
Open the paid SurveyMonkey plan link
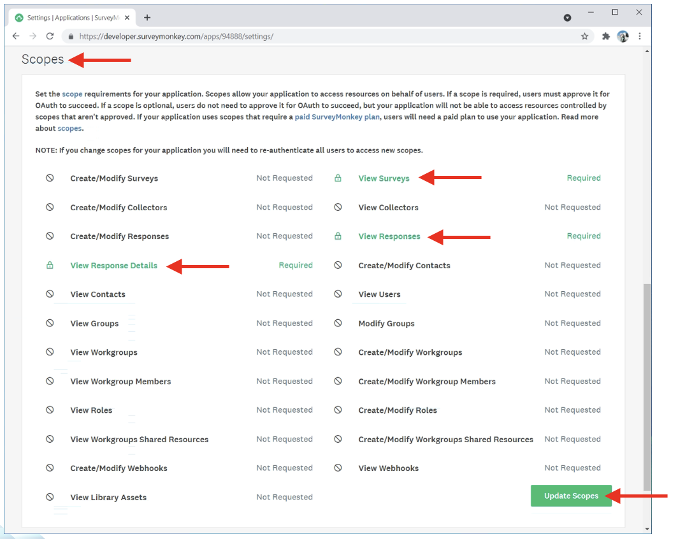pyautogui.click(x=337, y=117)
